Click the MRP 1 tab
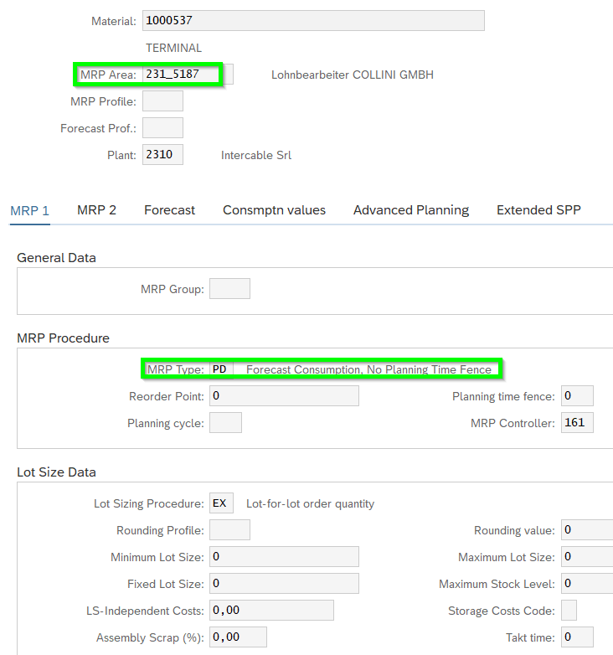 pyautogui.click(x=30, y=210)
